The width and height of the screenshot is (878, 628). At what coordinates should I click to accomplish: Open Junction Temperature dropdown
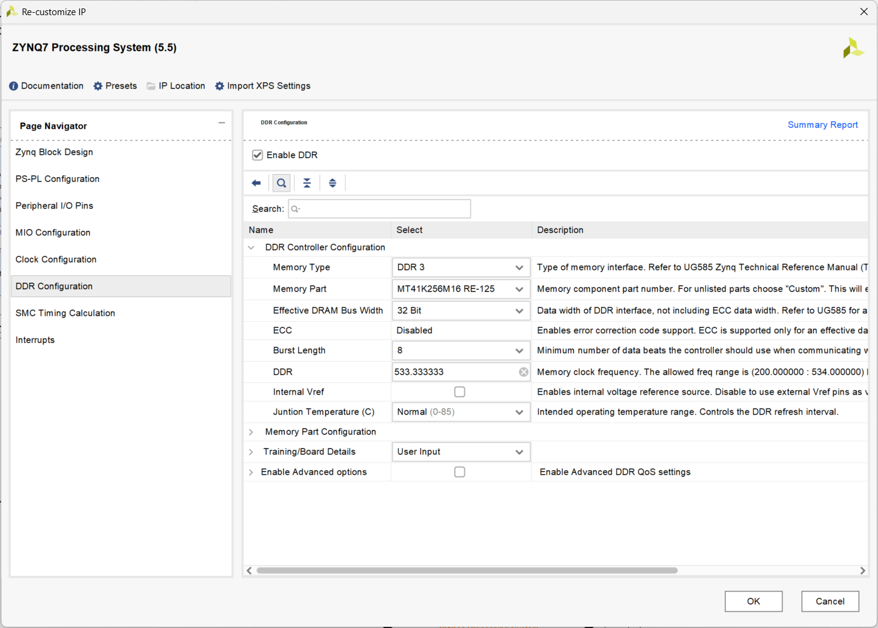click(461, 412)
